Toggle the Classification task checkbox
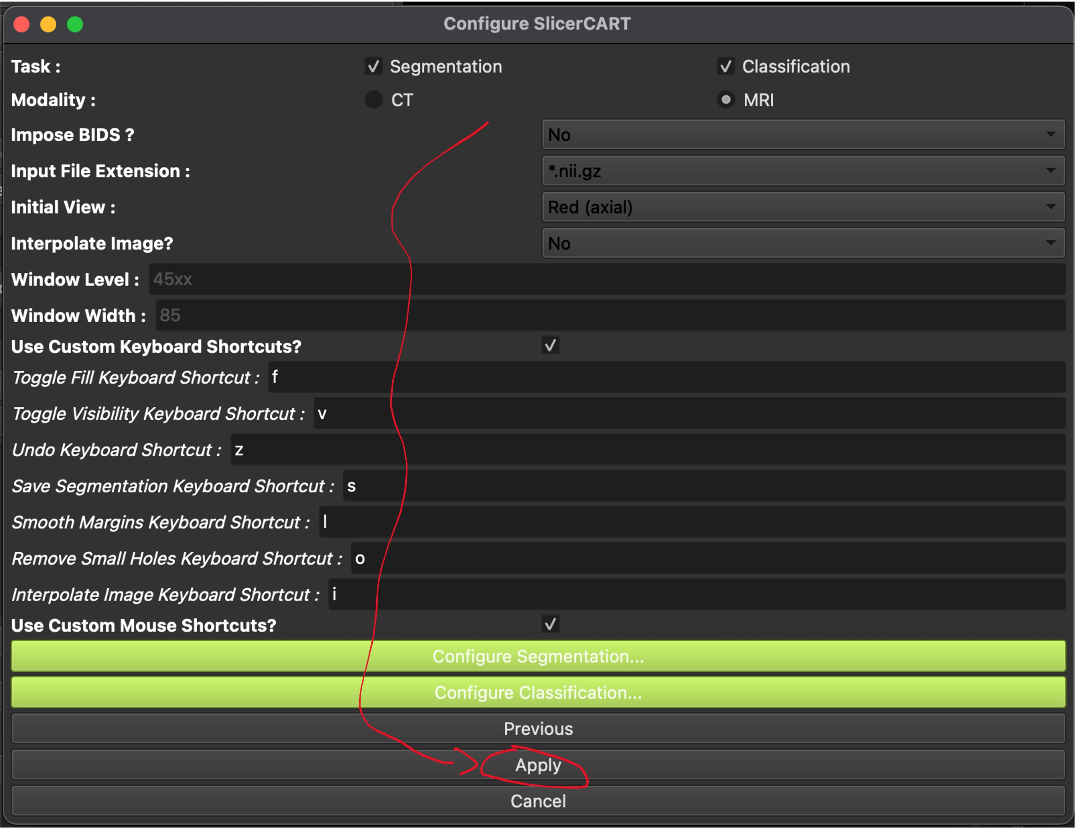The width and height of the screenshot is (1076, 829). pos(725,66)
